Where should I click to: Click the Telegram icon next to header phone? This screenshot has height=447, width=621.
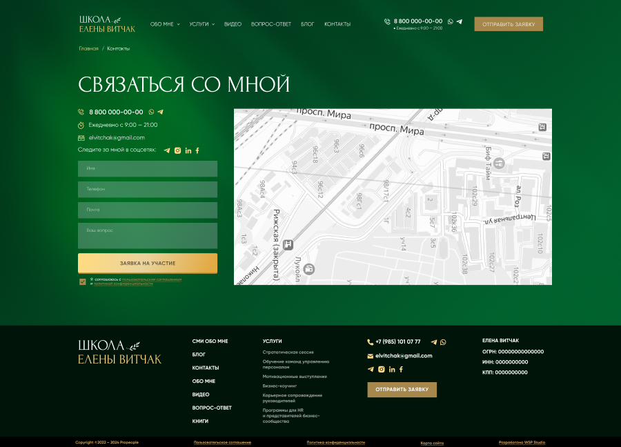pos(460,21)
